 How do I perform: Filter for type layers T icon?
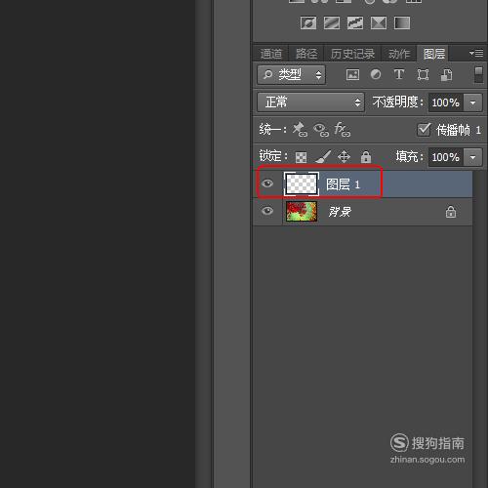(399, 74)
